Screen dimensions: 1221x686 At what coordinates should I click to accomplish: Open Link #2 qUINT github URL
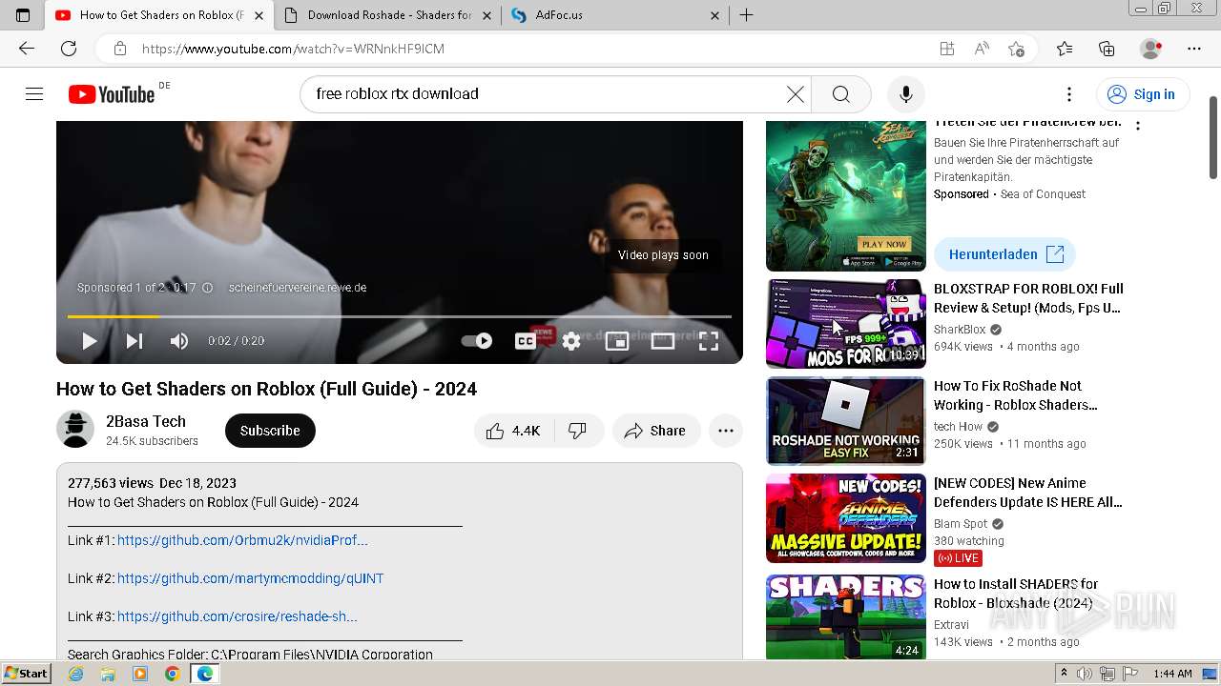[x=250, y=578]
